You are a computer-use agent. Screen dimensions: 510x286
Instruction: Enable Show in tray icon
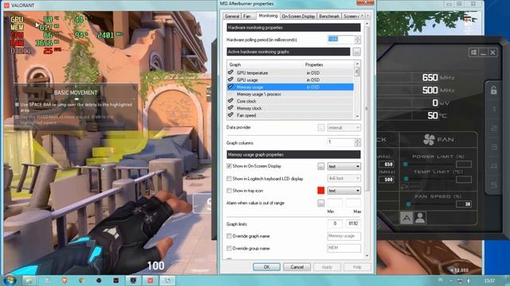click(x=229, y=191)
